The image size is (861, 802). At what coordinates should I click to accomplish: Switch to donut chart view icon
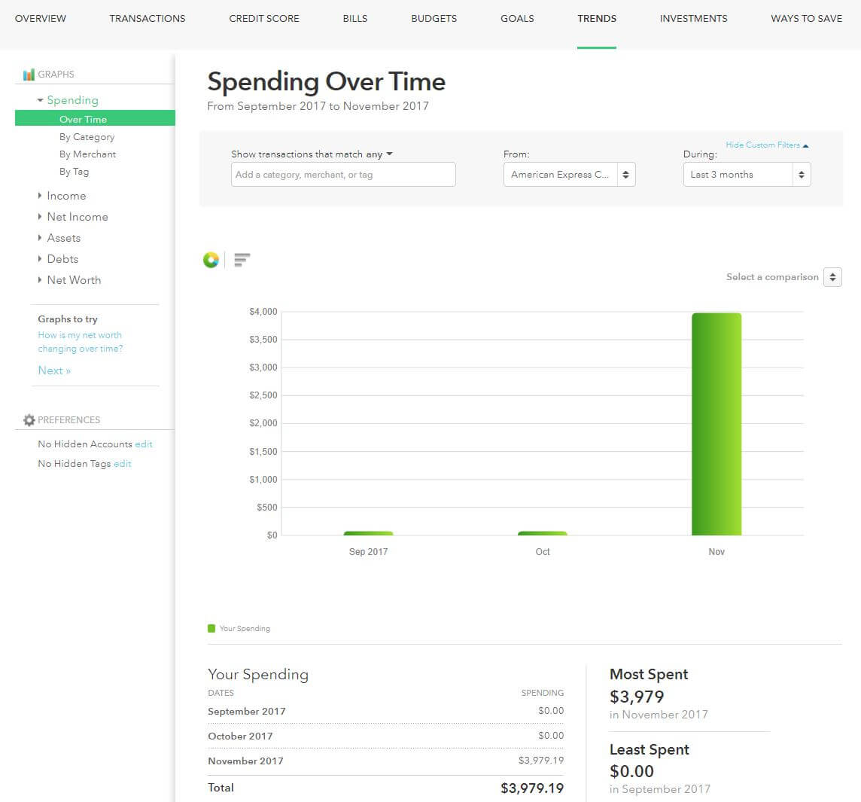pos(211,260)
